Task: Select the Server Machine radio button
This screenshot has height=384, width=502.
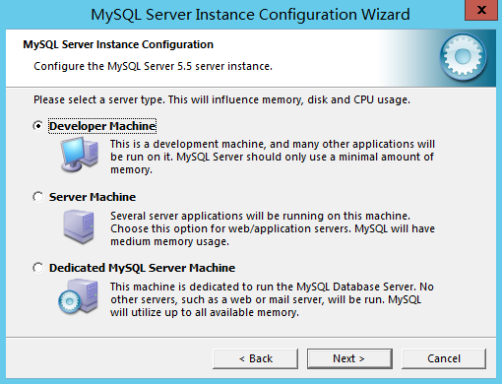Action: pyautogui.click(x=38, y=197)
